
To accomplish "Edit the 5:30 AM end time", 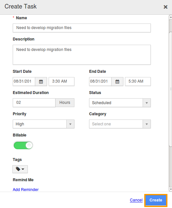I will (138, 81).
